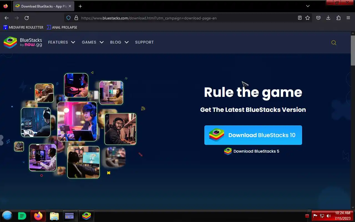
Task: Expand the GAMES dropdown menu
Action: [x=93, y=42]
